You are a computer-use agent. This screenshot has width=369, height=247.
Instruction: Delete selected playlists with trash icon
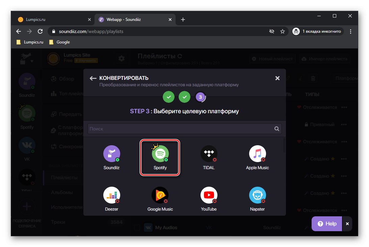pyautogui.click(x=313, y=79)
